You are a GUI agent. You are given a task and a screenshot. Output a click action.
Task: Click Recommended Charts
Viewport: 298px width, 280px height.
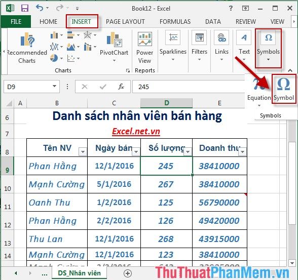click(x=27, y=48)
